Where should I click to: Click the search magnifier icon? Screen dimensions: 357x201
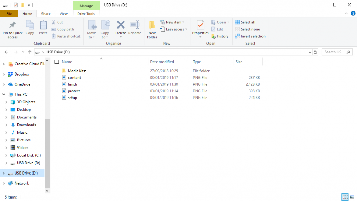click(348, 52)
